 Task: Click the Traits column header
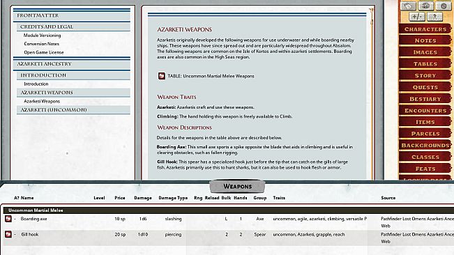pyautogui.click(x=279, y=198)
